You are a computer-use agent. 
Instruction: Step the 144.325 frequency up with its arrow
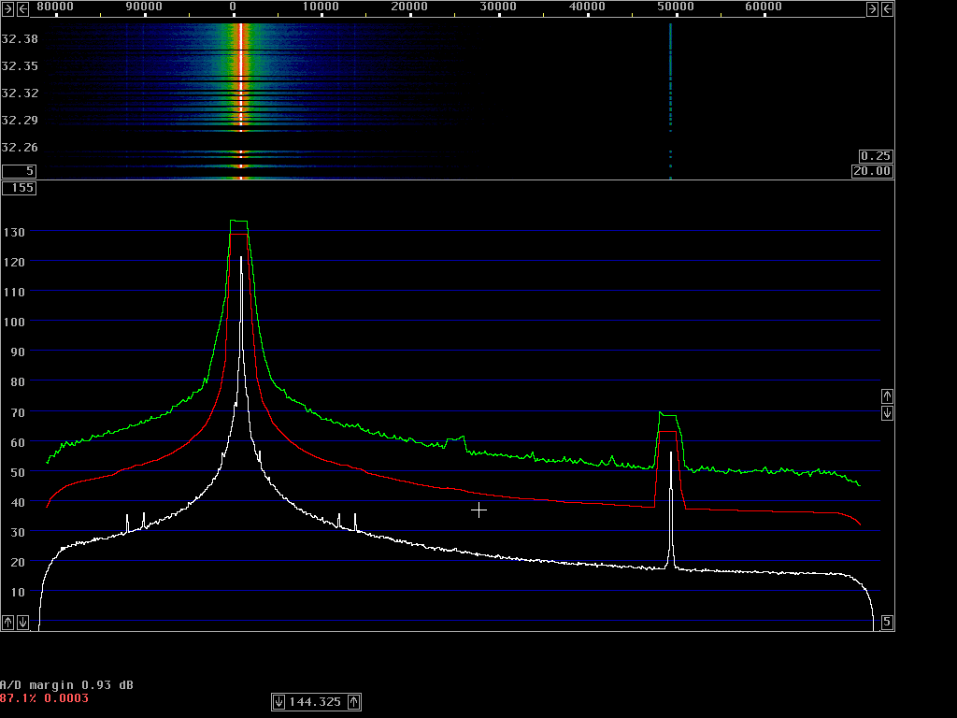pos(354,702)
